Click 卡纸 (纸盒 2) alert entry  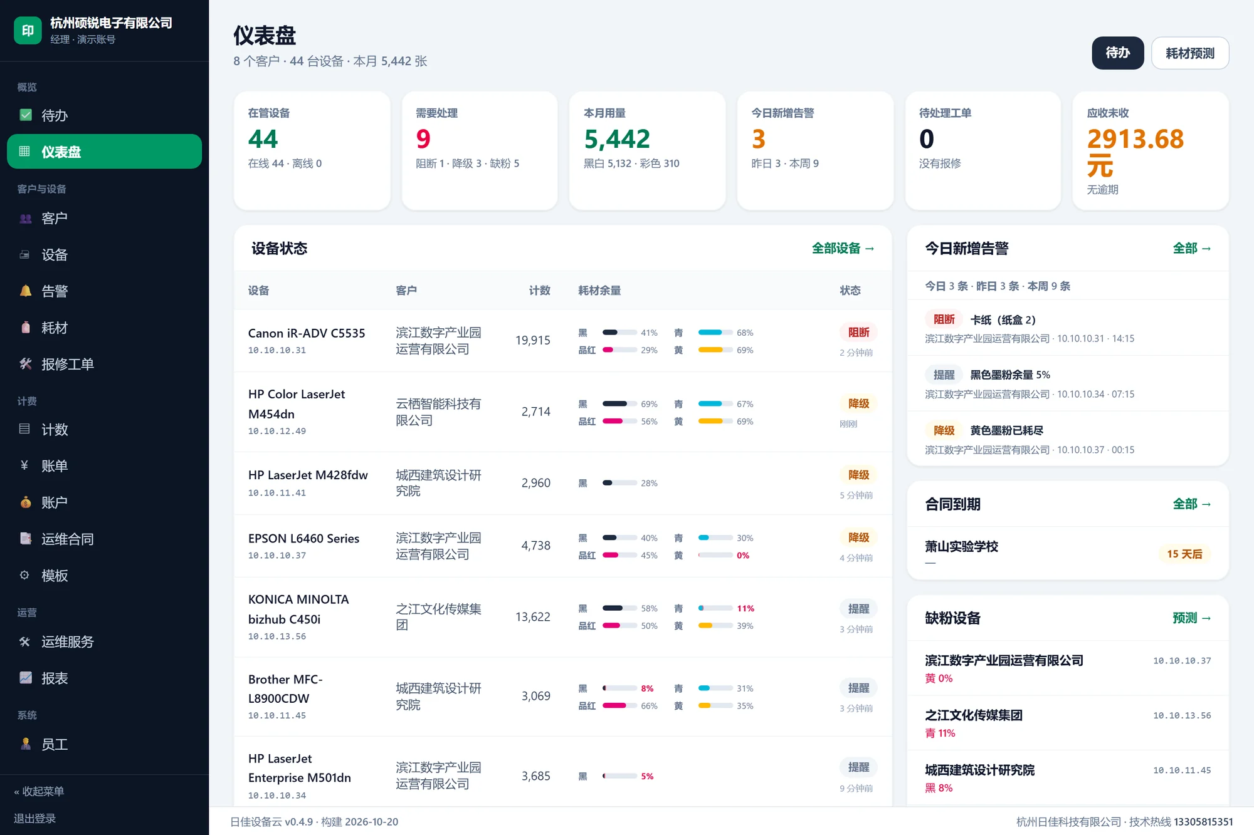click(1068, 328)
